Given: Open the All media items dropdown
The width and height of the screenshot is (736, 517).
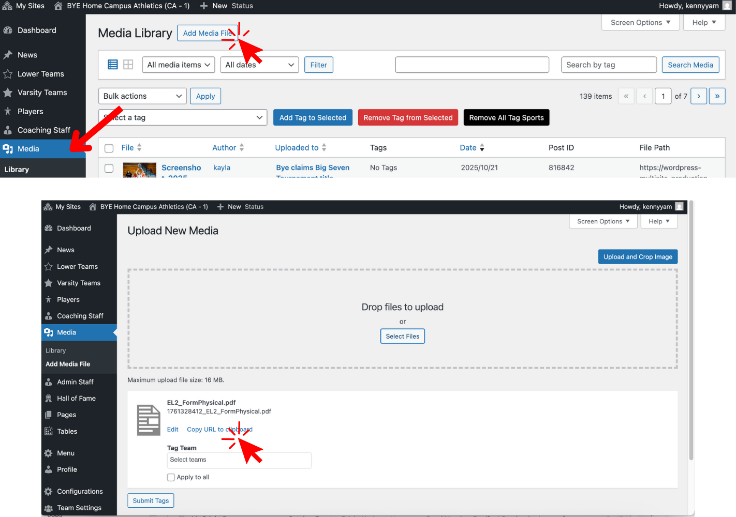Looking at the screenshot, I should coord(179,65).
